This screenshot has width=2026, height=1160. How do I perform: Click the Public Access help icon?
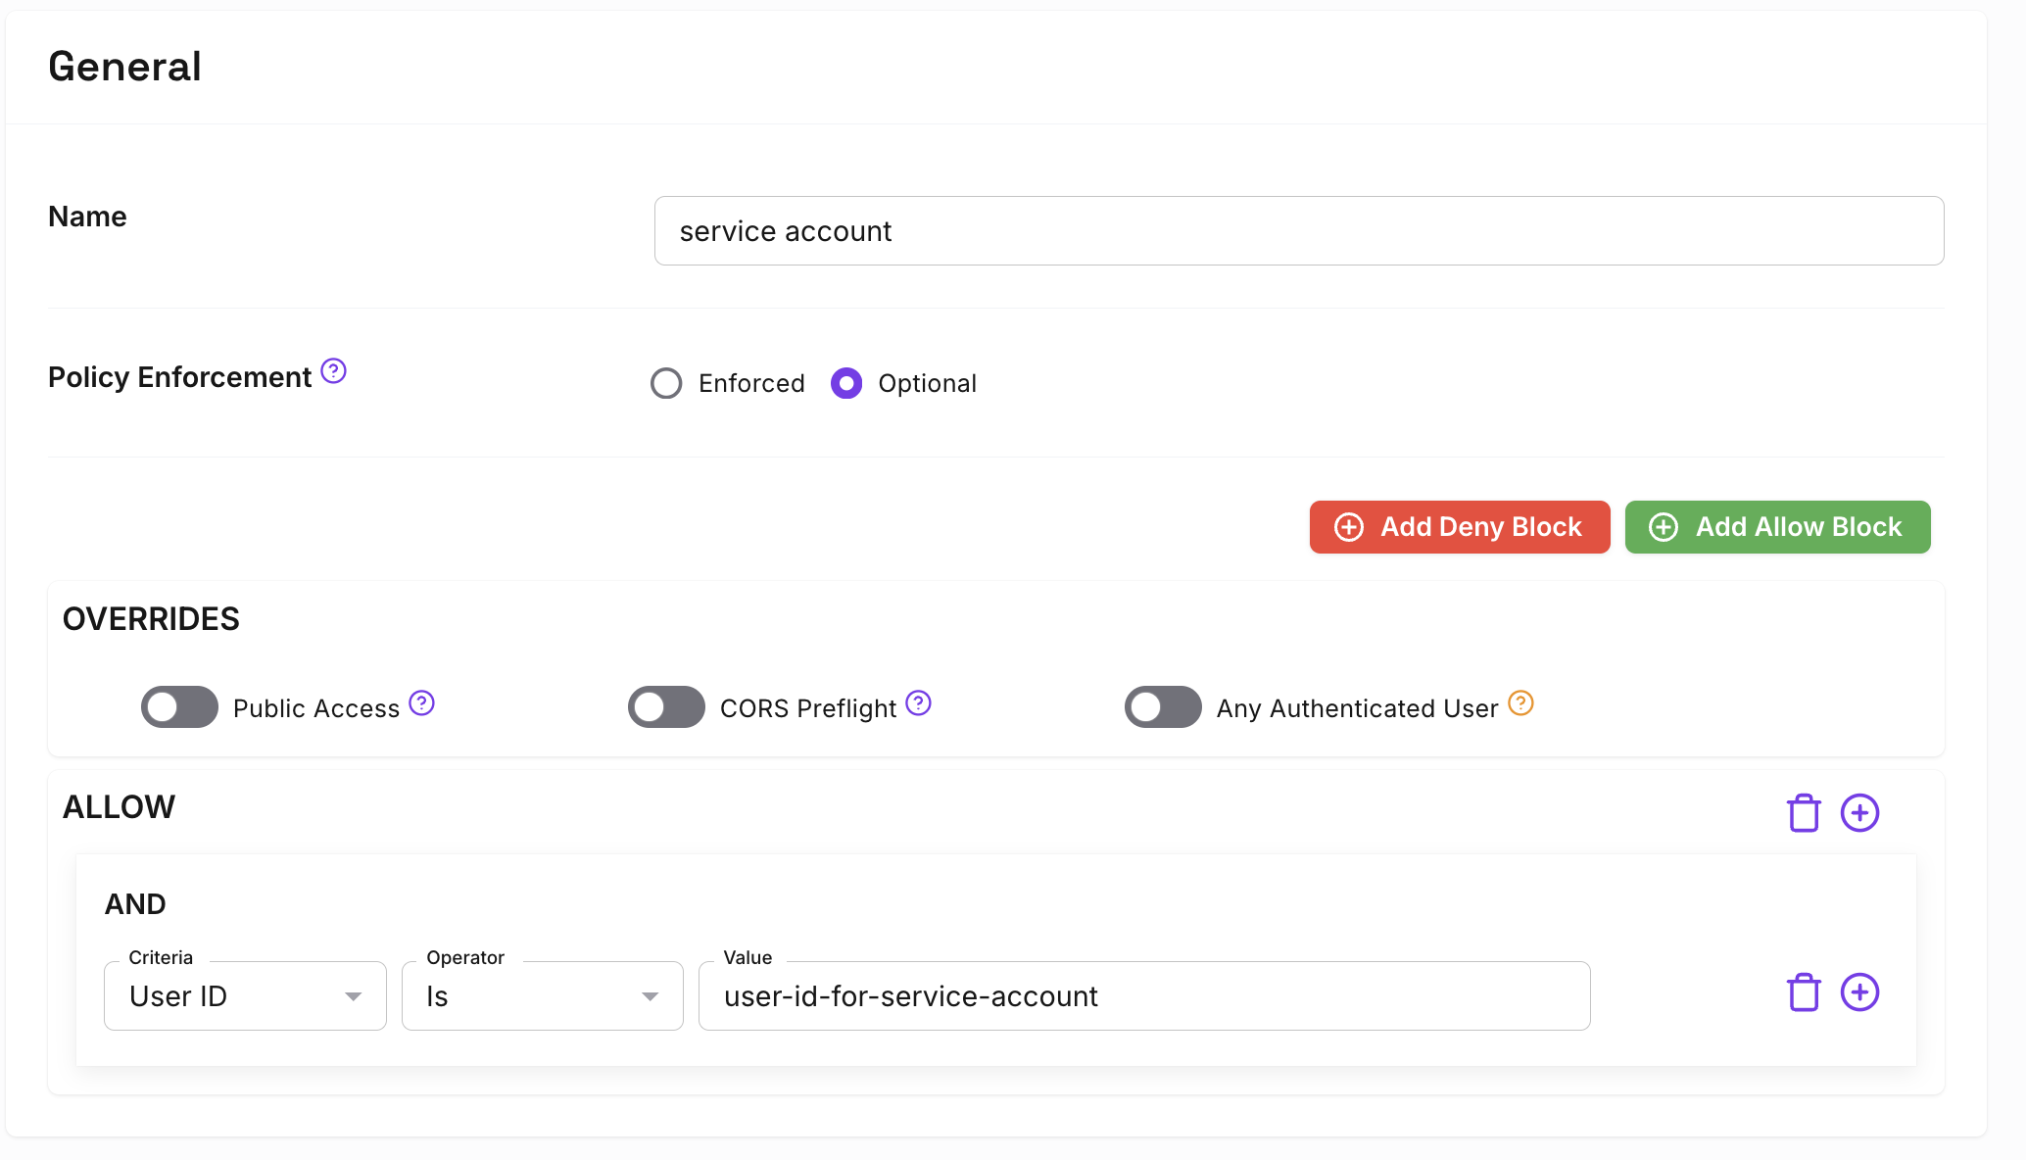tap(421, 701)
